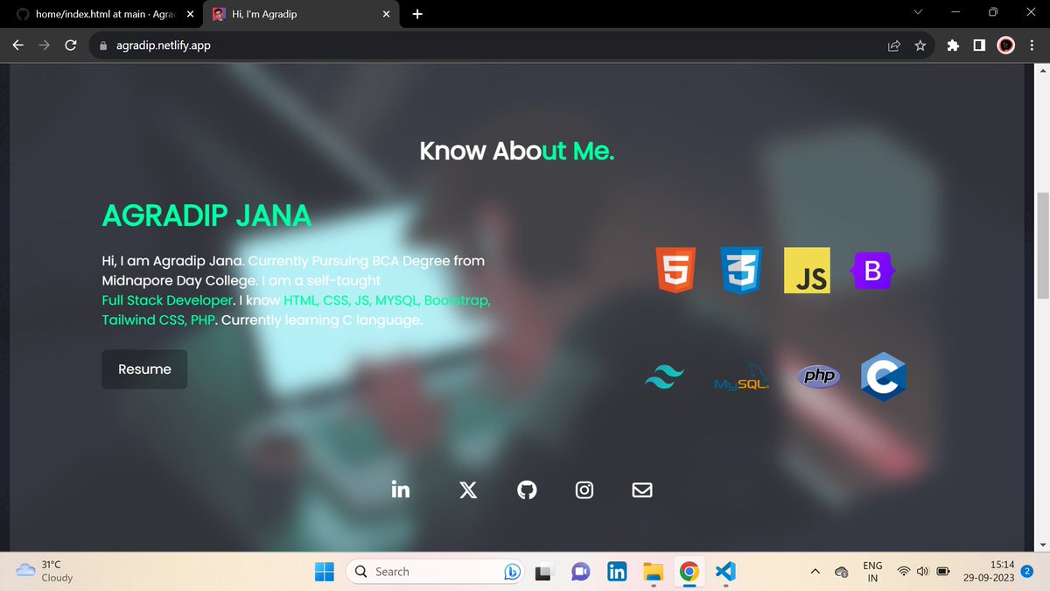Bookmark this page with the star icon

pos(920,46)
